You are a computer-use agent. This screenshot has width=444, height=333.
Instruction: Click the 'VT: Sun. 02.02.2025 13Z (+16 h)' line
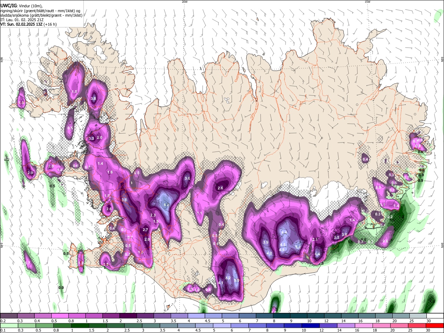(28, 24)
